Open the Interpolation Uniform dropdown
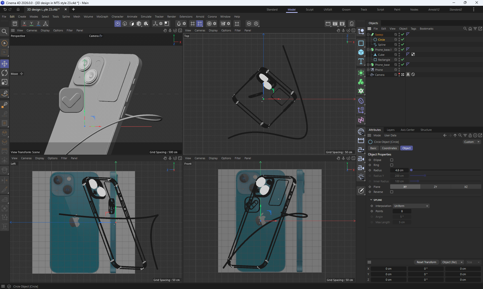This screenshot has height=289, width=483. coord(411,206)
